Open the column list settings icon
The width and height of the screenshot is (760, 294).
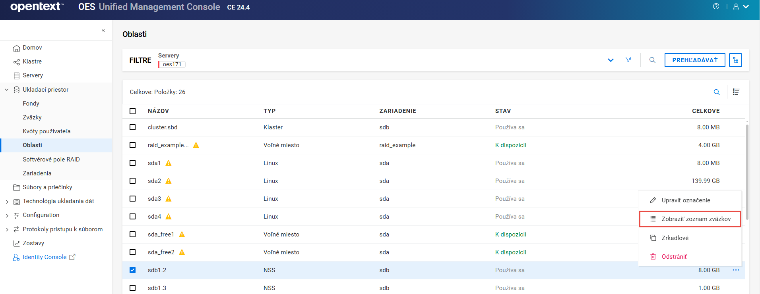pyautogui.click(x=736, y=92)
